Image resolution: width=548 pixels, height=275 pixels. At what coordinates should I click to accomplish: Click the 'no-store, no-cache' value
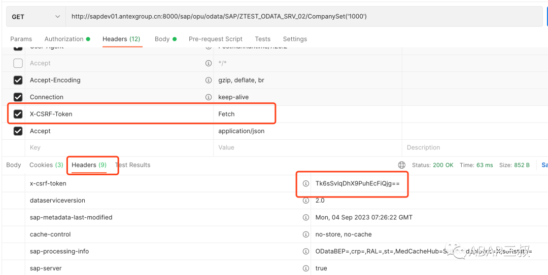click(344, 234)
